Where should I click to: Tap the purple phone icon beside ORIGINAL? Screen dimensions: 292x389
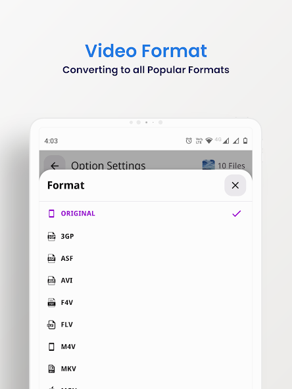(51, 214)
